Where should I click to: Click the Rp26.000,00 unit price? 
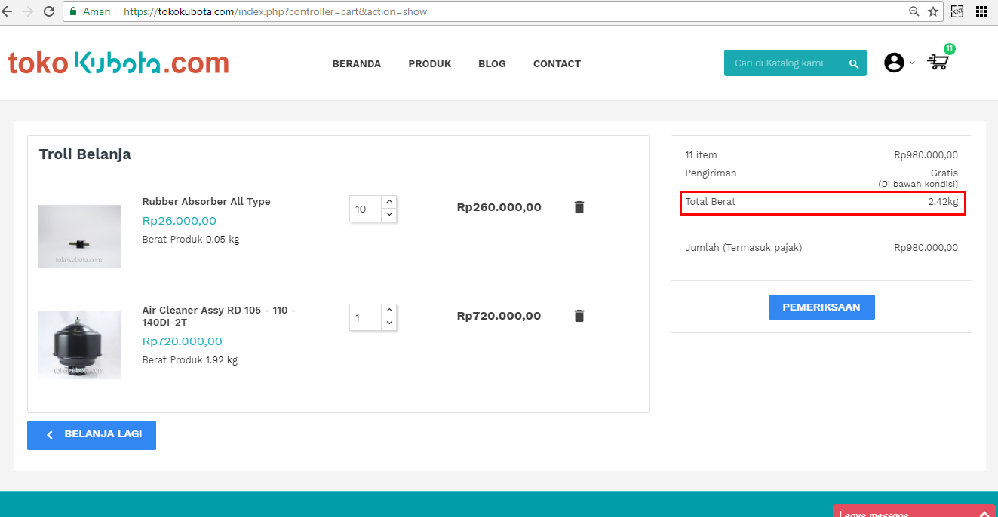coord(180,221)
